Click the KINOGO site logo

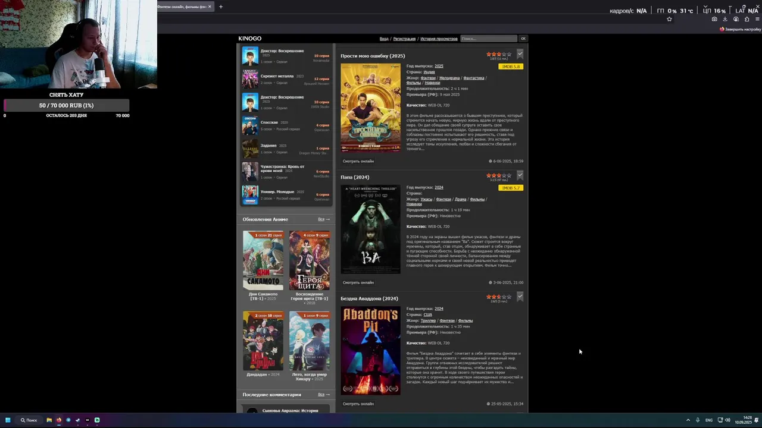tap(249, 39)
